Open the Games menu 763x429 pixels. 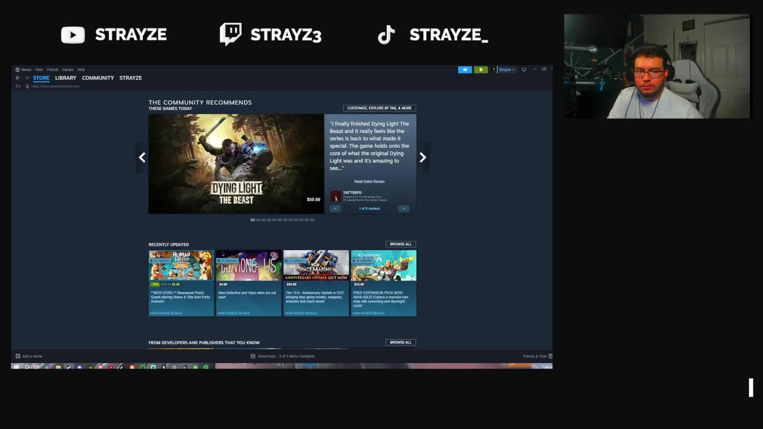coord(68,70)
